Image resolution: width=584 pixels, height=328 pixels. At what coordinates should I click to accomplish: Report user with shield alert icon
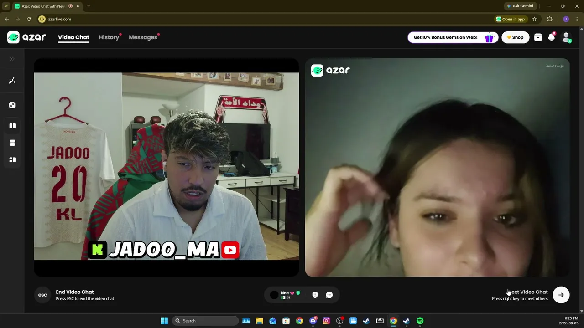tap(315, 295)
